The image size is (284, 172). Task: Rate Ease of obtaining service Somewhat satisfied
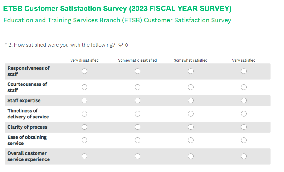coord(190,140)
